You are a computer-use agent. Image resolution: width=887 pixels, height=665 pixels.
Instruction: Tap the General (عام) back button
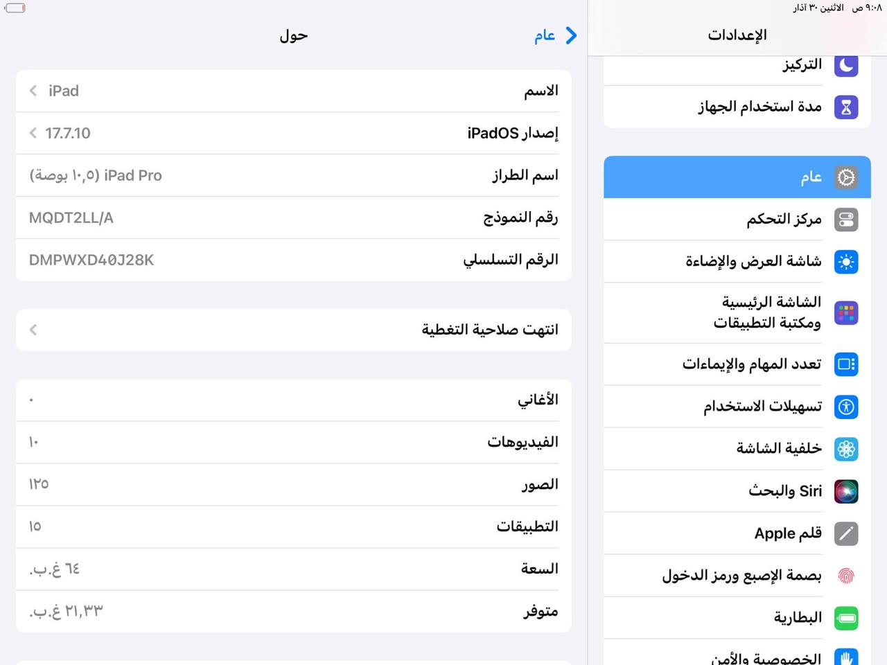coord(554,35)
